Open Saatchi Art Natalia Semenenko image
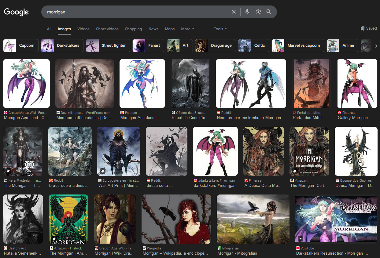This screenshot has height=258, width=380. (x=23, y=219)
